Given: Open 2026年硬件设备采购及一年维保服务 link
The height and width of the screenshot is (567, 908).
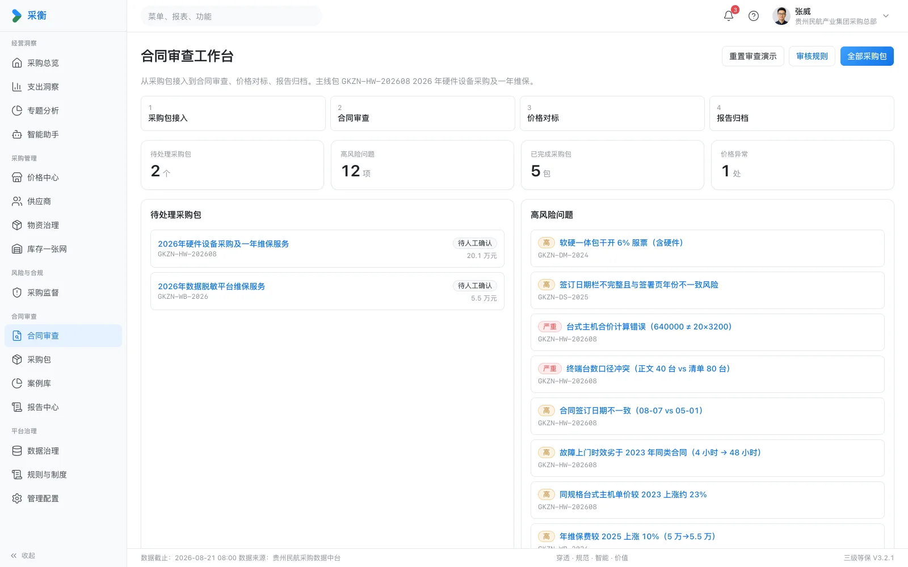Looking at the screenshot, I should (223, 244).
